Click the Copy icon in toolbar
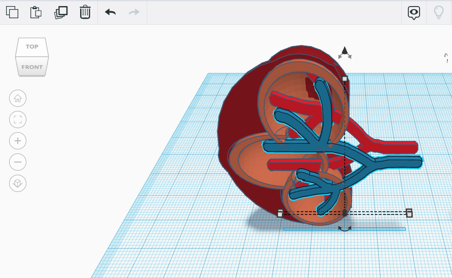The image size is (452, 278). click(x=12, y=12)
